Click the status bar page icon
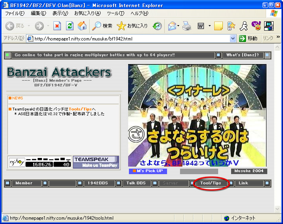 point(5,218)
